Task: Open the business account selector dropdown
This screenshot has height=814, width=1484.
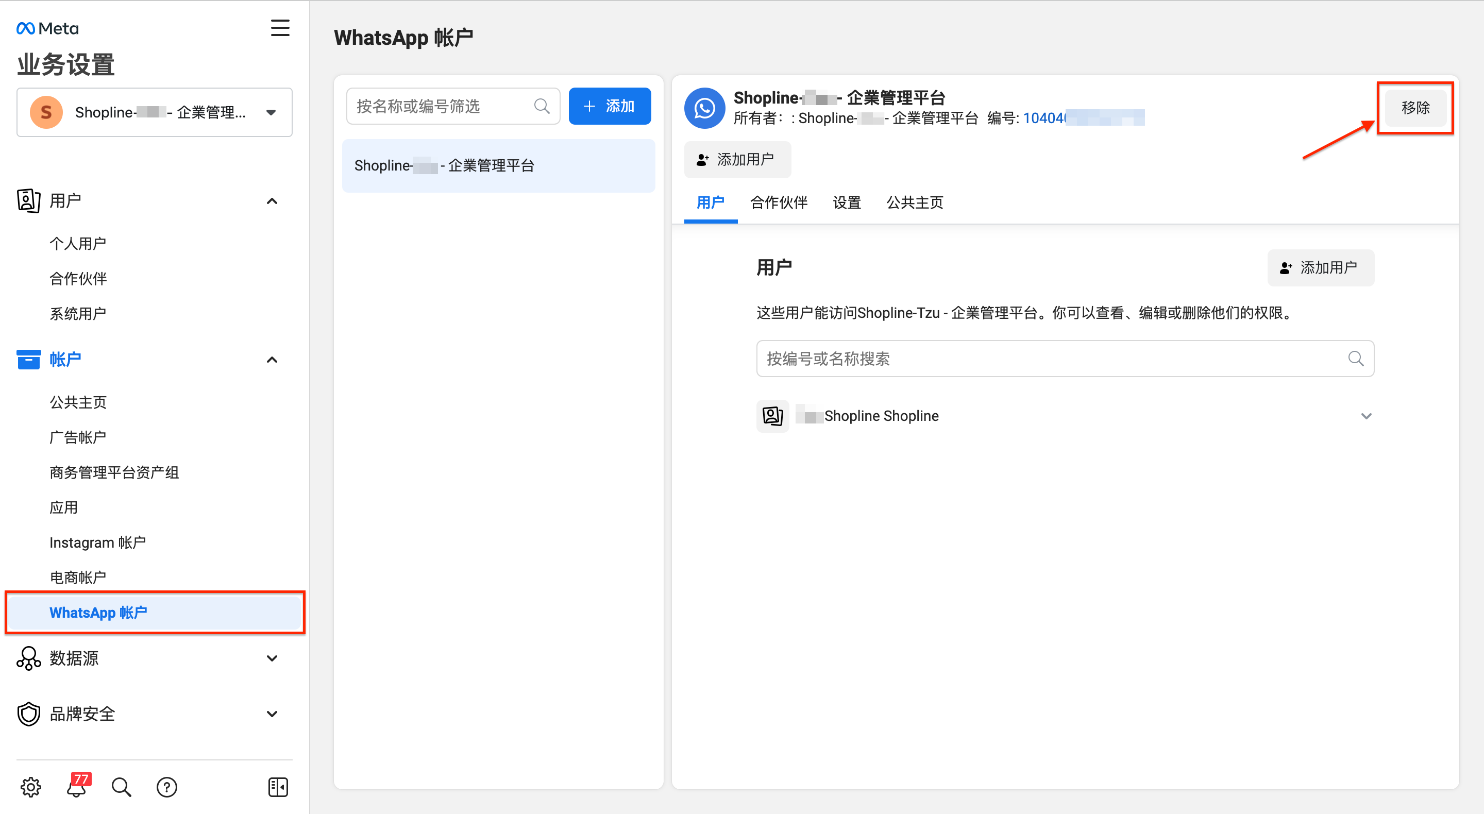Action: 155,112
